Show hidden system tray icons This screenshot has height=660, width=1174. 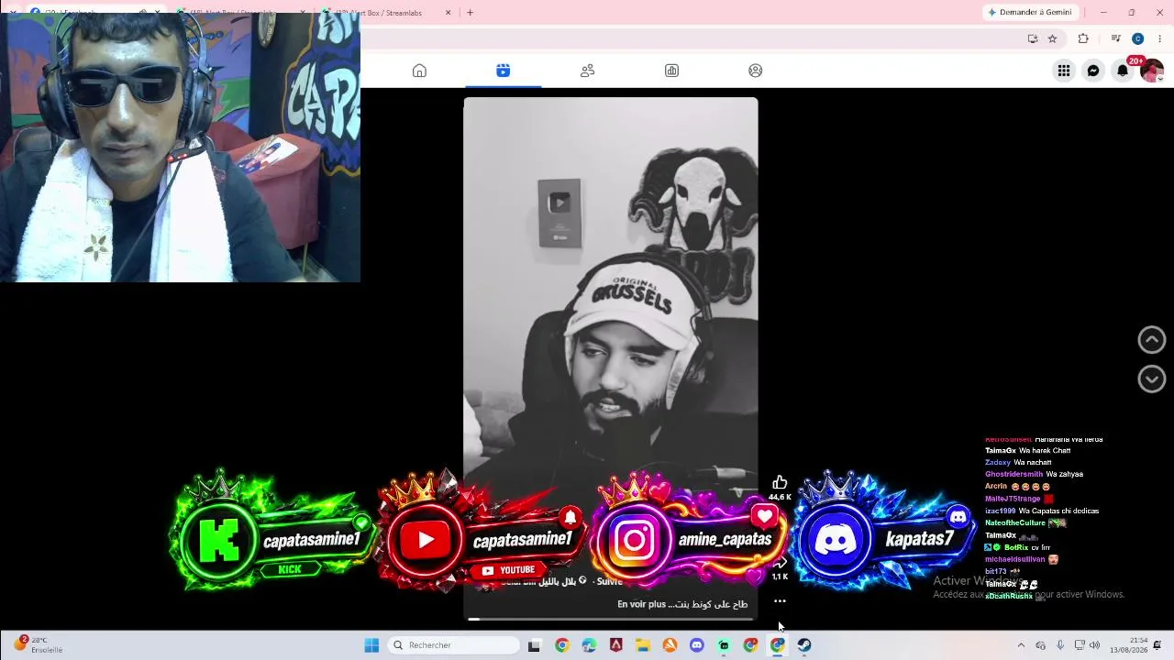point(1021,645)
